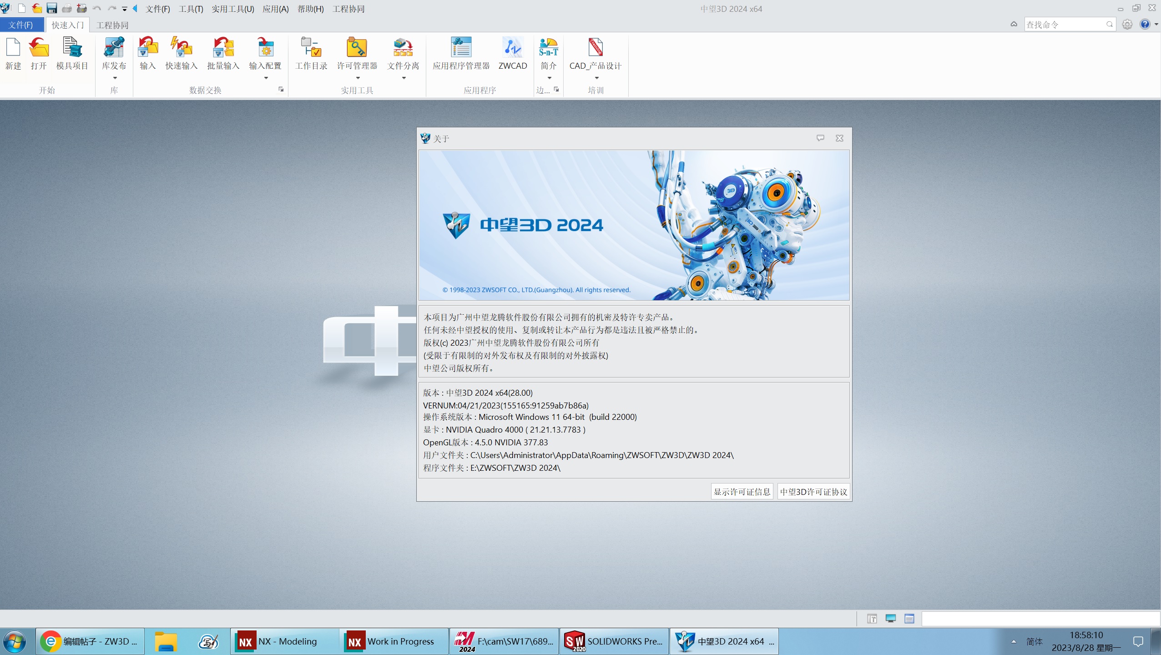Expand the 许可管理器 dropdown arrow
Image resolution: width=1161 pixels, height=655 pixels.
358,78
